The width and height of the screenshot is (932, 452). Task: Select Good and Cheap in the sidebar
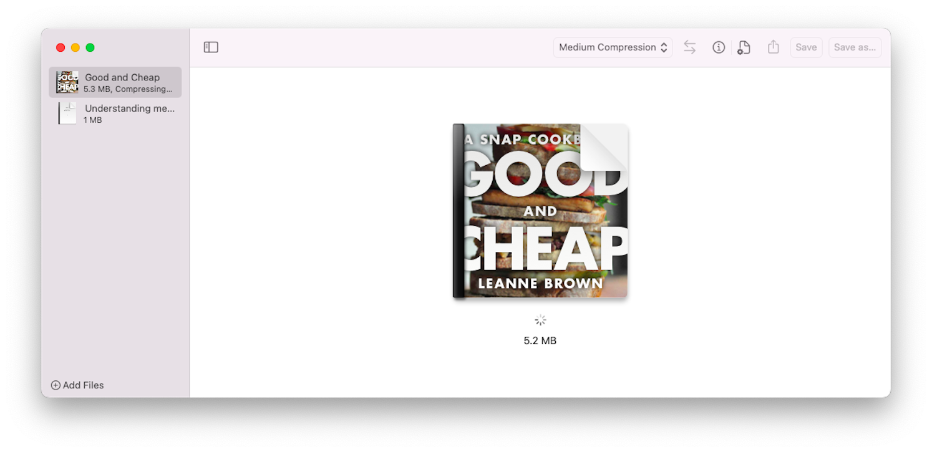pyautogui.click(x=122, y=78)
